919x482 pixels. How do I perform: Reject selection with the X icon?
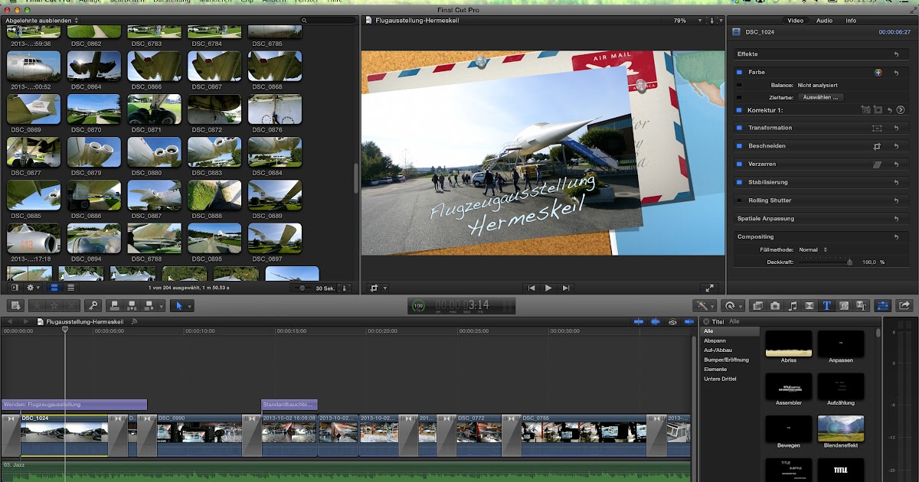[71, 305]
